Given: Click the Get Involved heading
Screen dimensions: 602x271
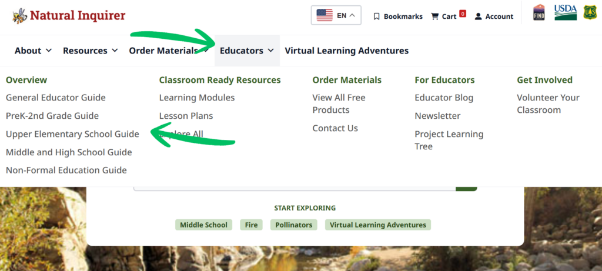Looking at the screenshot, I should 545,80.
